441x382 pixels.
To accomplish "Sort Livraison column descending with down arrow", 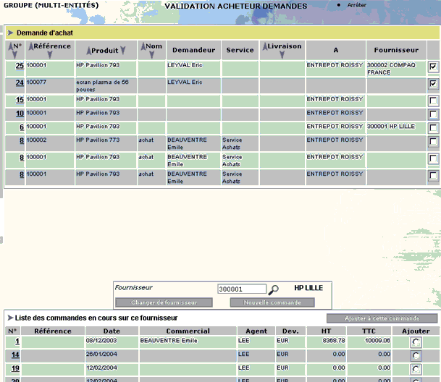I will [x=282, y=54].
